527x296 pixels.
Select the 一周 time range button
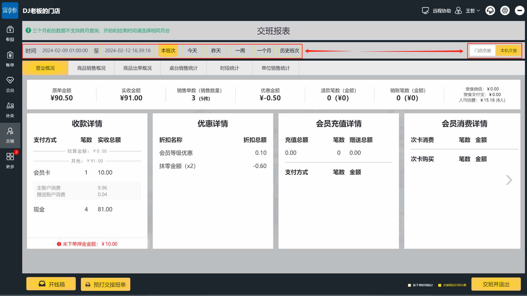point(240,51)
